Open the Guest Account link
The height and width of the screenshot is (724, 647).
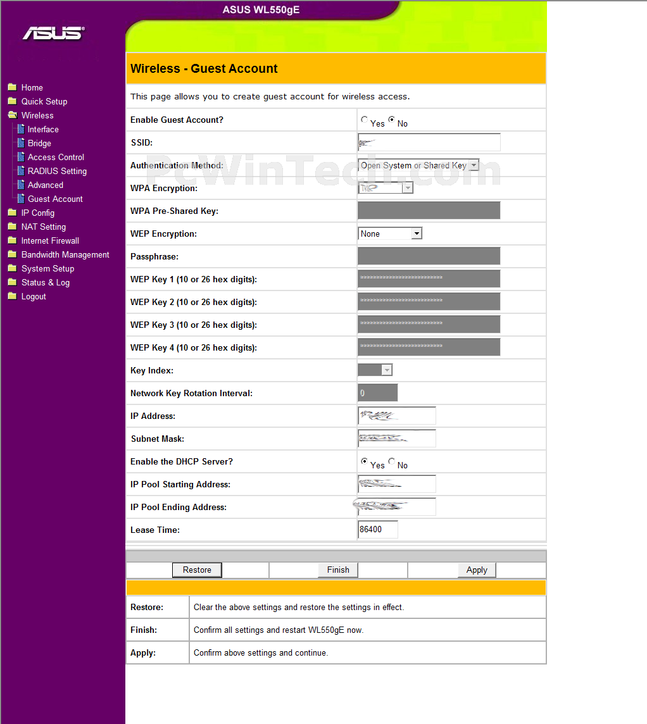pos(55,199)
